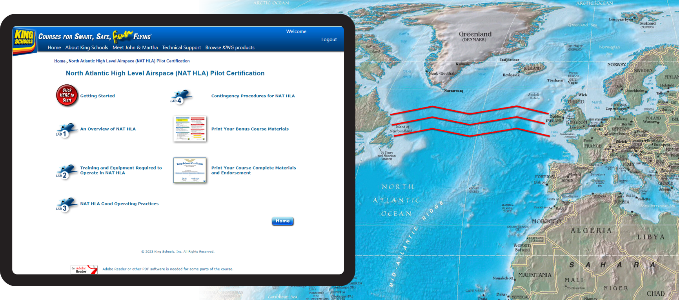Select Technical Support in navigation bar

pyautogui.click(x=181, y=47)
